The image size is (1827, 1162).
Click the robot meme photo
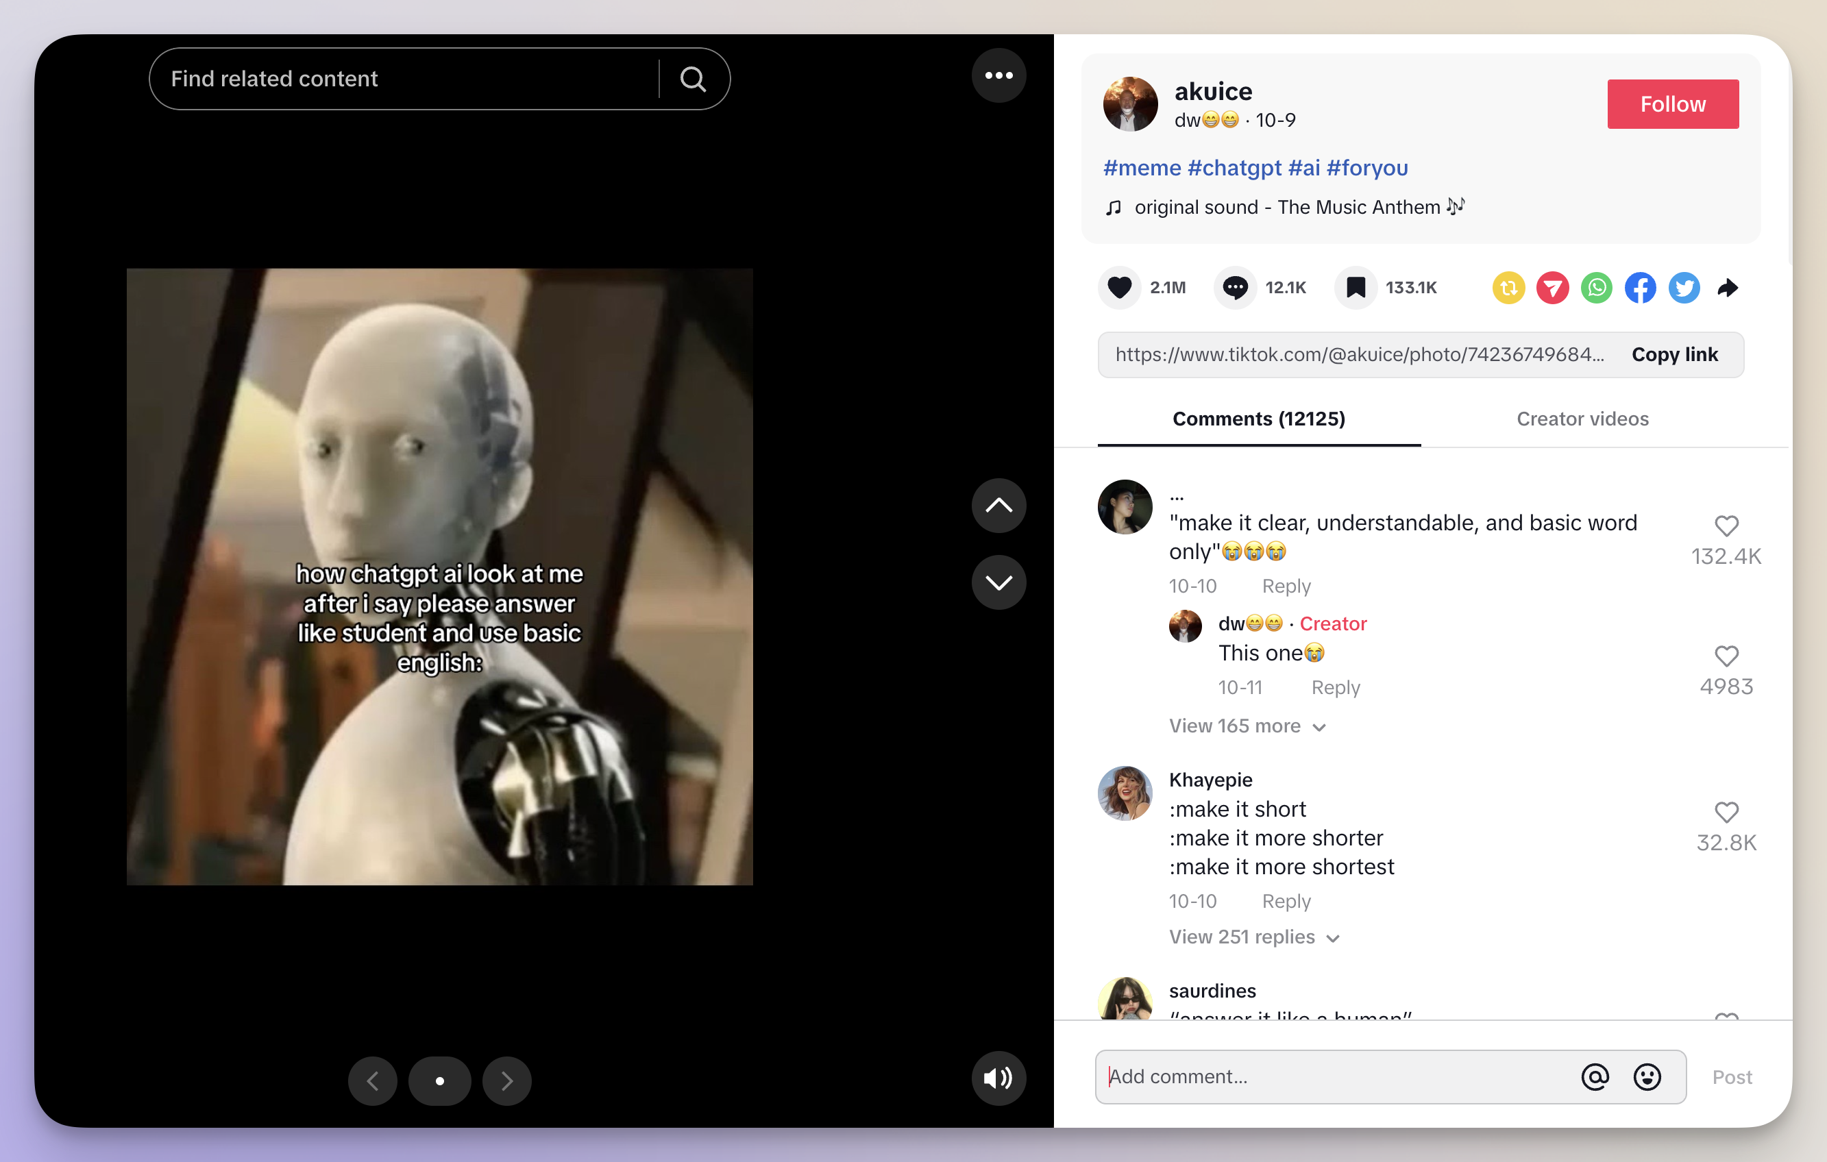point(439,576)
